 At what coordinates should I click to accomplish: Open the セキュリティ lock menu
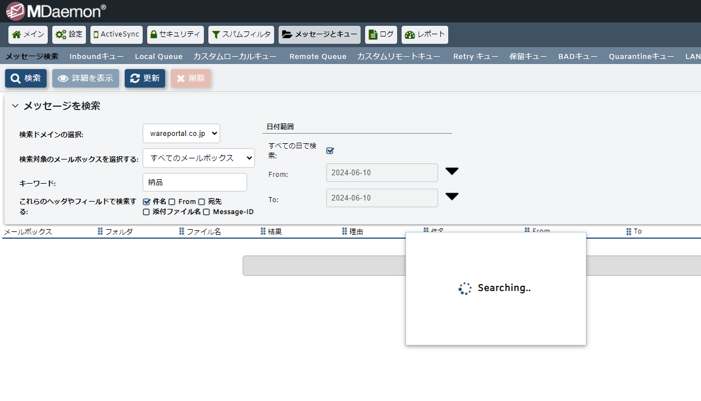pos(175,35)
